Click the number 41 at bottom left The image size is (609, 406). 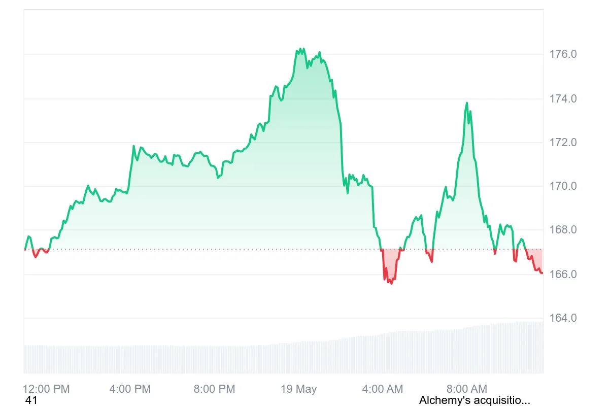click(31, 400)
